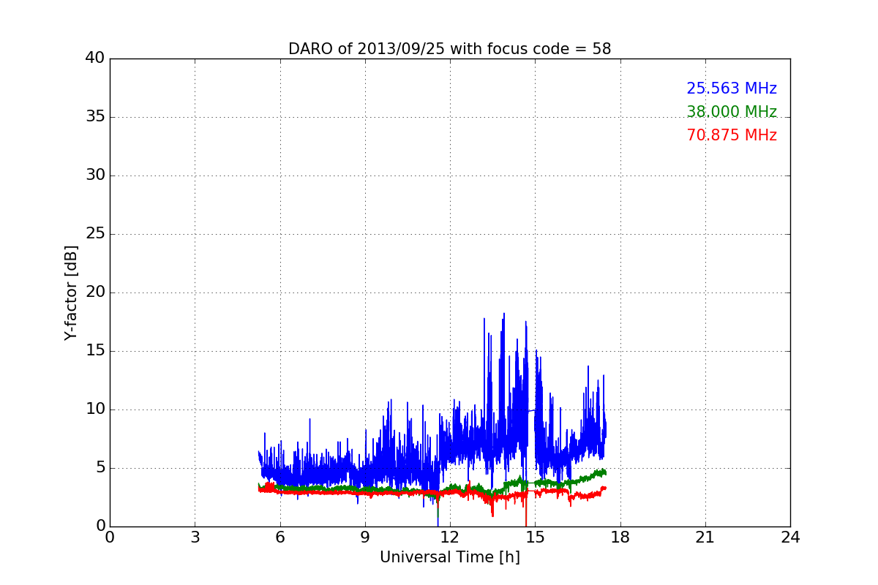Click y-axis tick label 25

pyautogui.click(x=95, y=234)
